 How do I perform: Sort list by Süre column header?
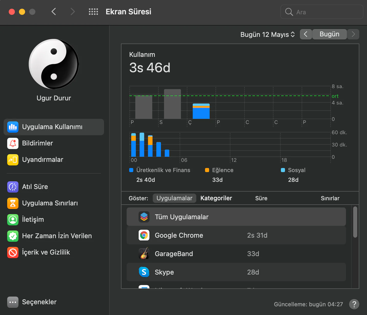pos(261,198)
